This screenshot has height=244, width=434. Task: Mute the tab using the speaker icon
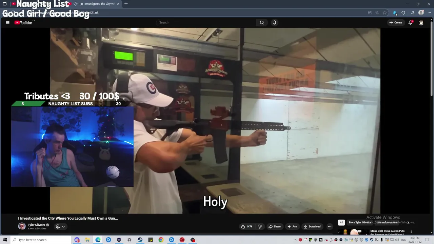[75, 4]
